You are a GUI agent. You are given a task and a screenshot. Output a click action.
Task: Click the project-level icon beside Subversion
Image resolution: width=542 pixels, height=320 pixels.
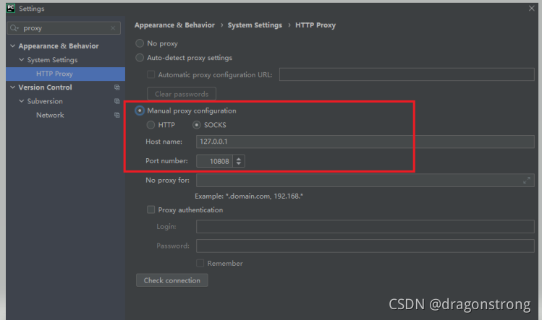(x=117, y=101)
